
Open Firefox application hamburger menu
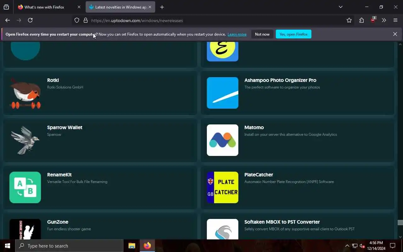click(395, 20)
